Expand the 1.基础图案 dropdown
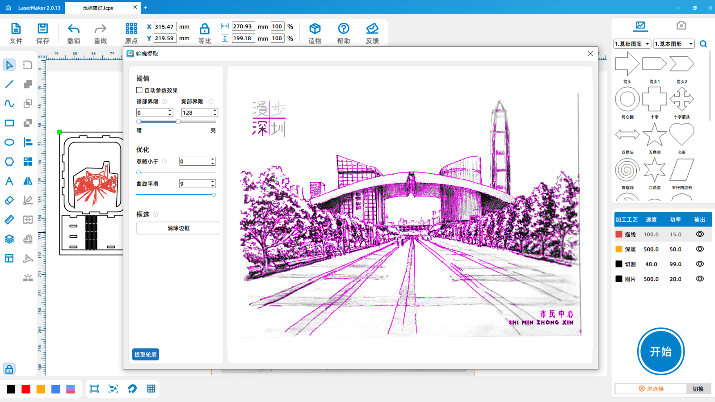 632,44
